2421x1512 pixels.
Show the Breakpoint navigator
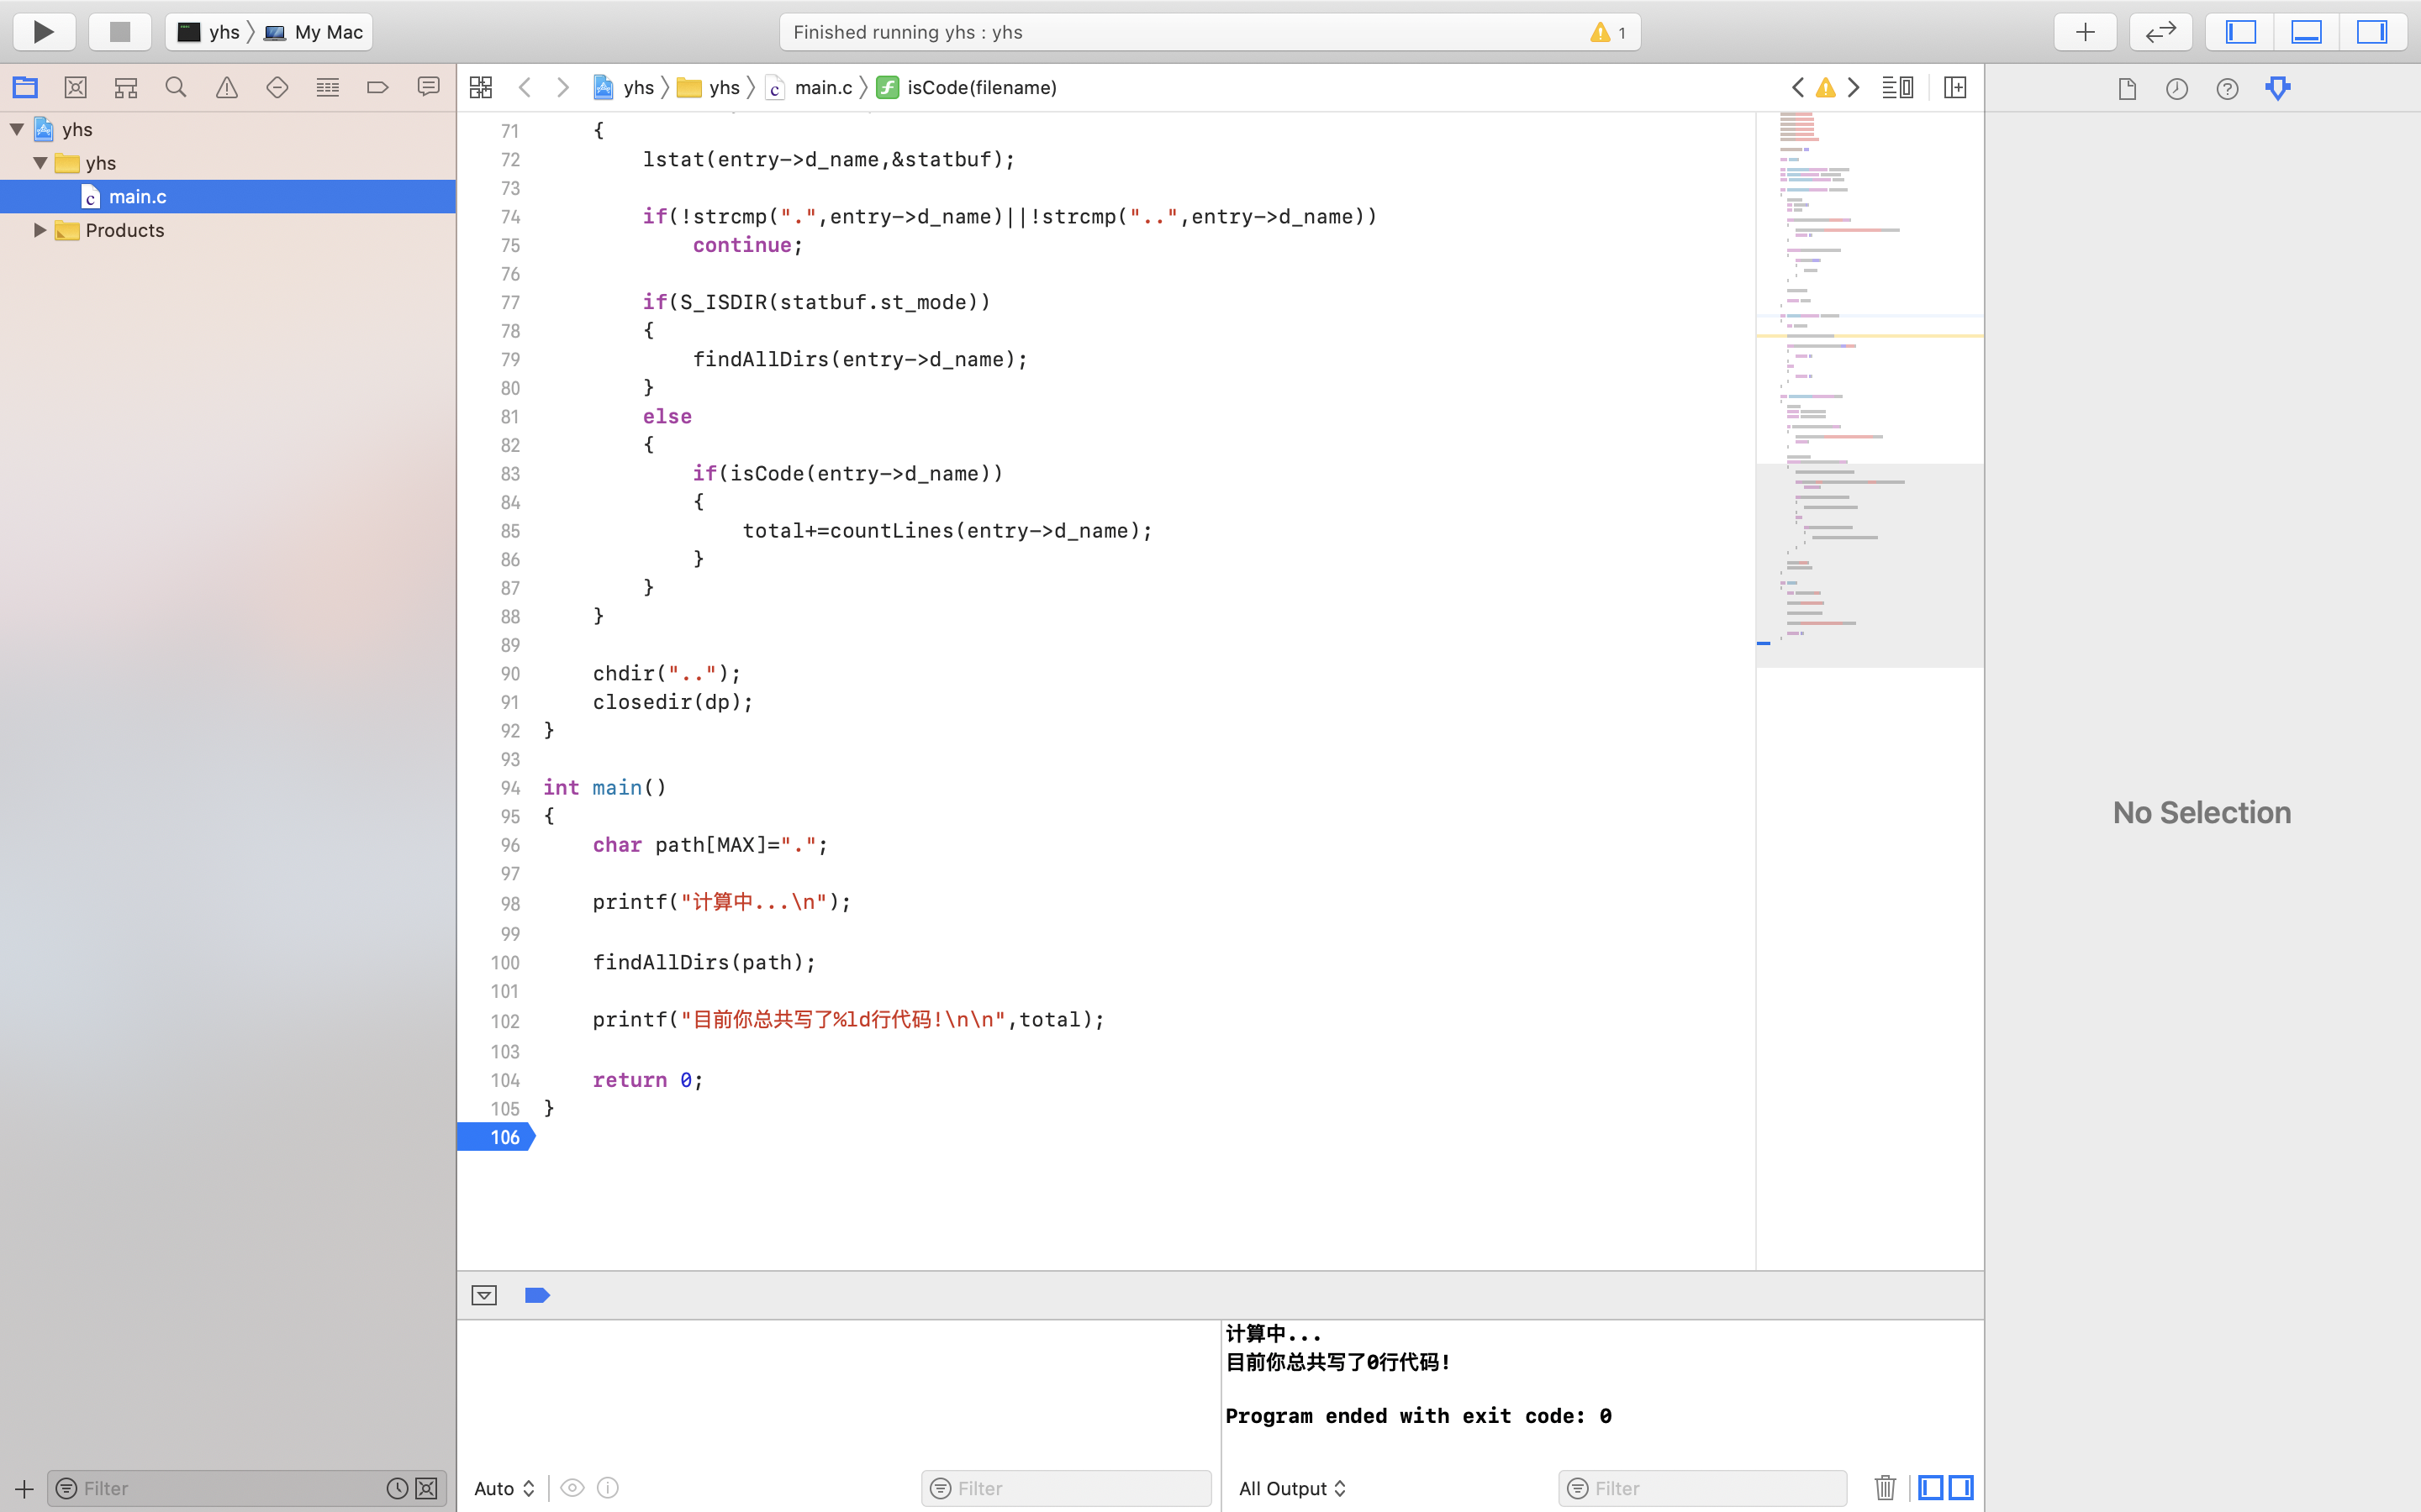coord(378,88)
